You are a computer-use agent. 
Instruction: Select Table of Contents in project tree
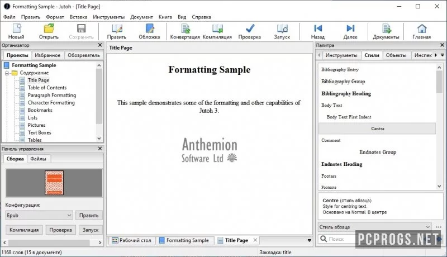point(47,88)
